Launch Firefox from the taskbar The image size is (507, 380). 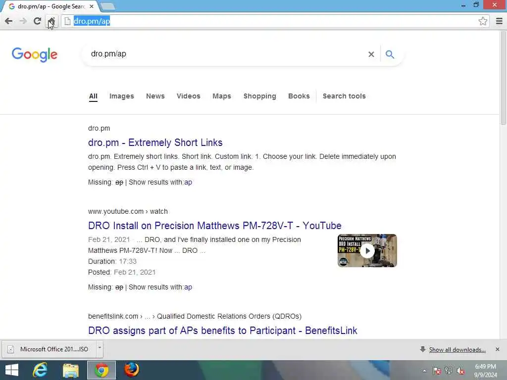132,370
